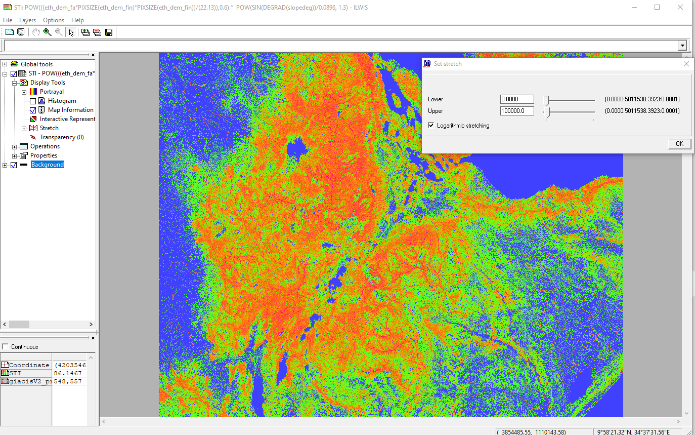
Task: Open the Options menu
Action: (x=54, y=20)
